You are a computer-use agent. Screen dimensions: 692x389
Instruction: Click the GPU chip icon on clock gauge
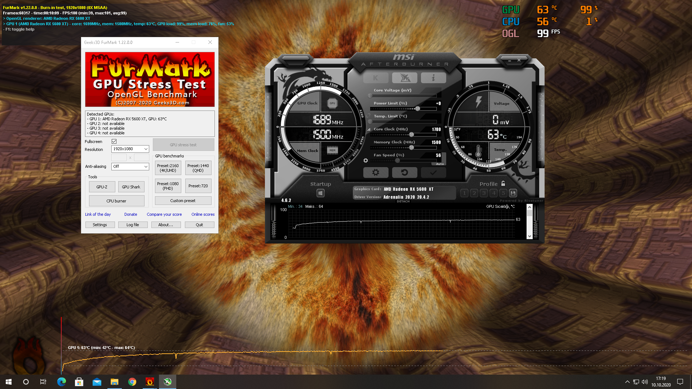coord(332,103)
